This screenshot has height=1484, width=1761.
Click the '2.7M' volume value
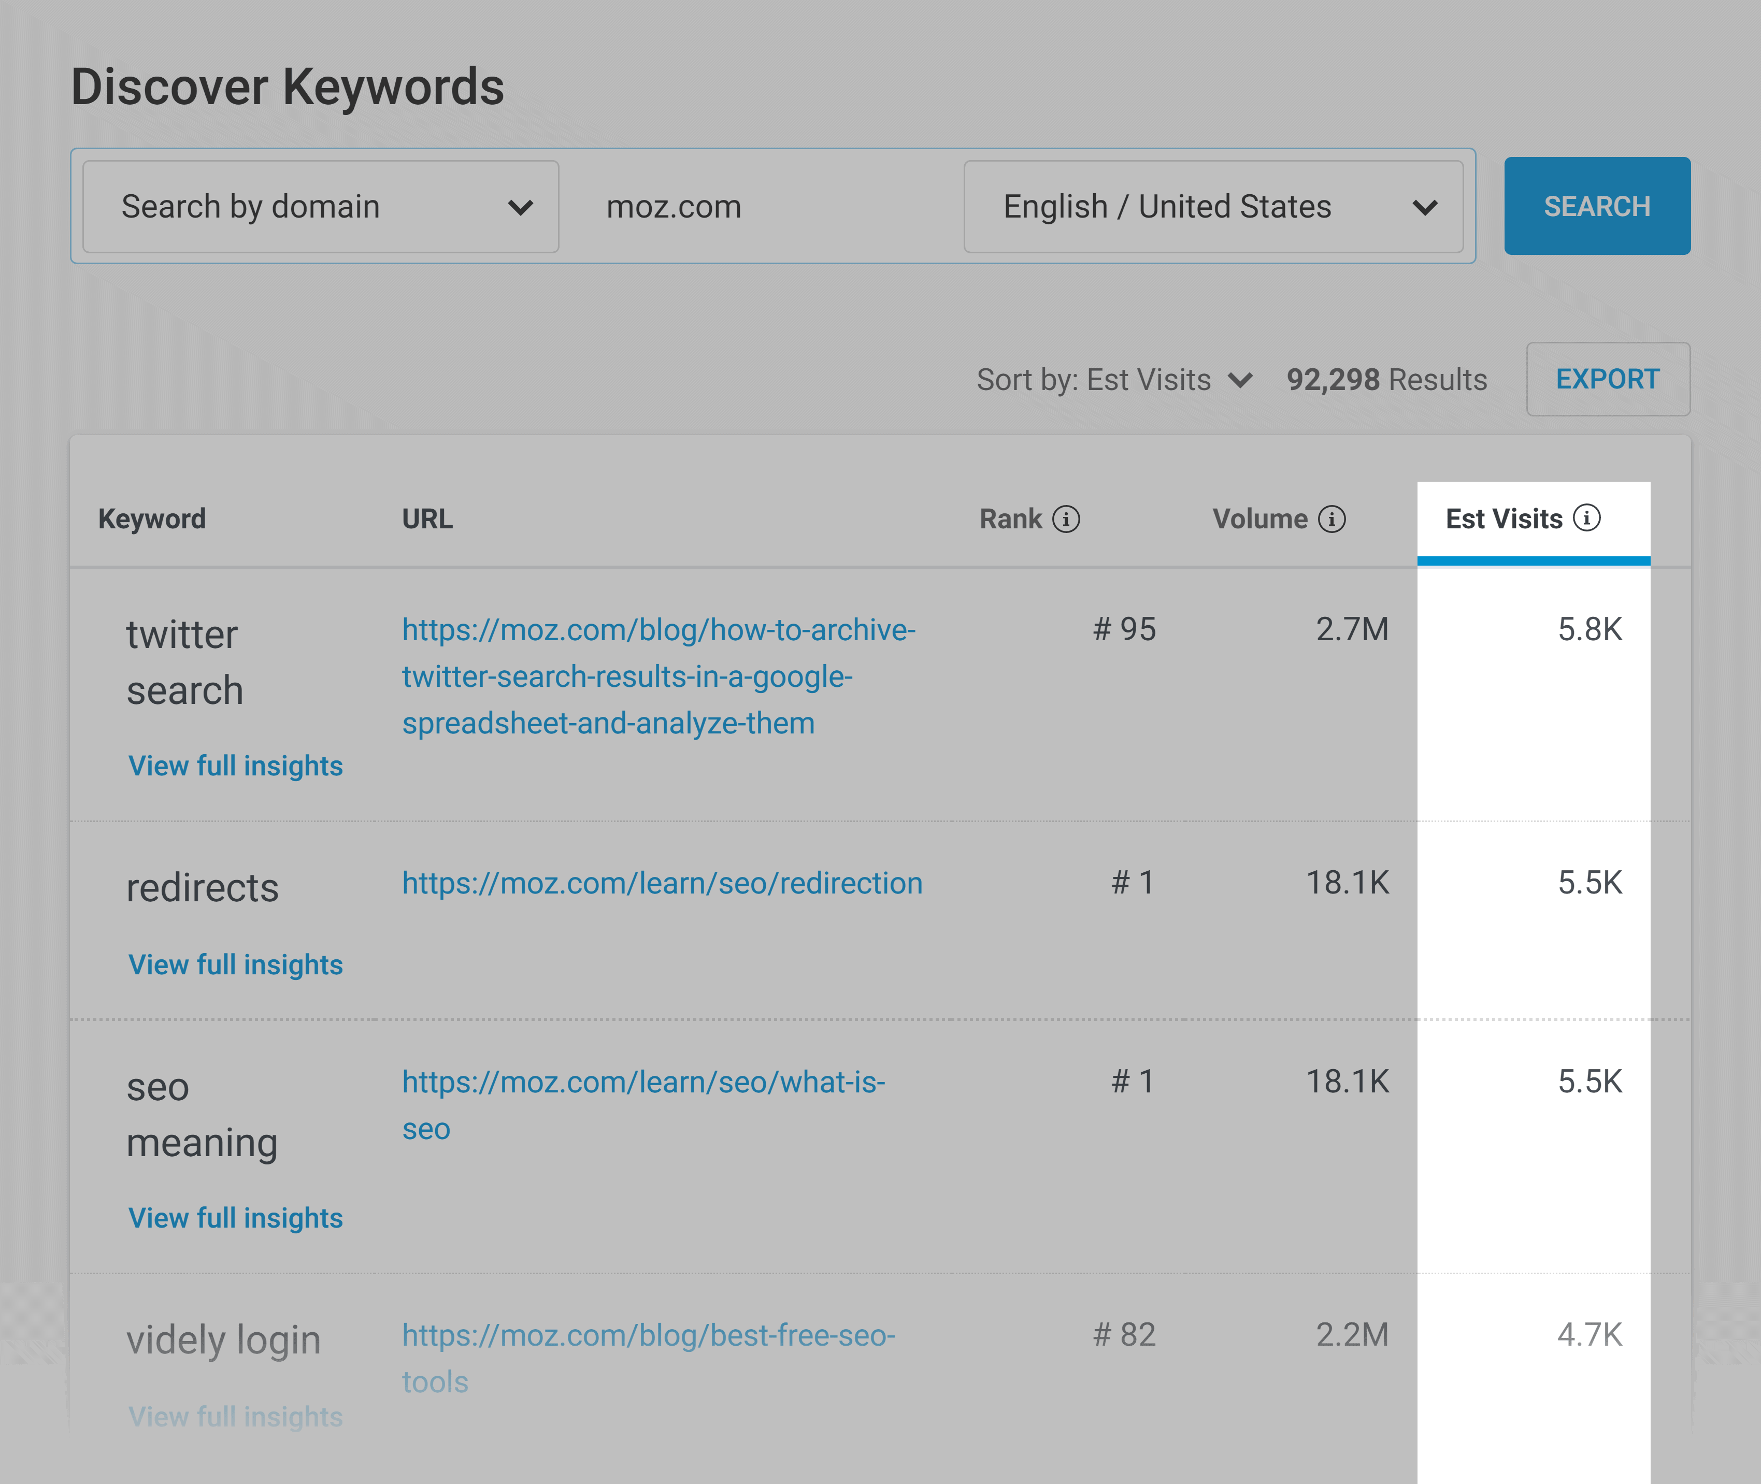1352,629
